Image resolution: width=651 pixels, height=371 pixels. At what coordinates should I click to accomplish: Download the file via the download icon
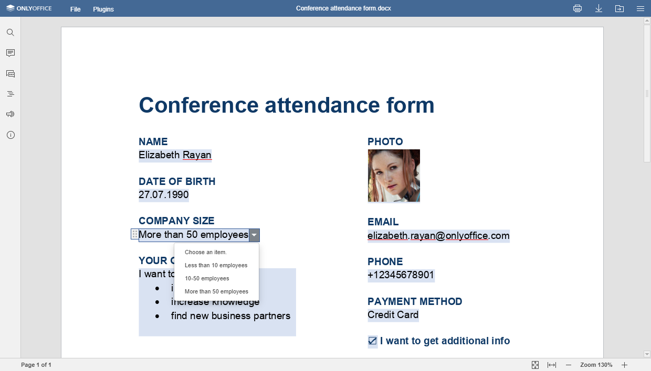pyautogui.click(x=598, y=8)
